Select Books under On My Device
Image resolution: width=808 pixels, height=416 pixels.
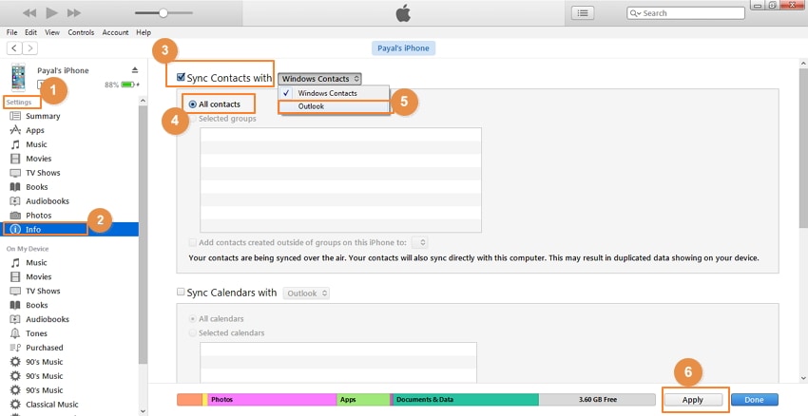tap(36, 305)
